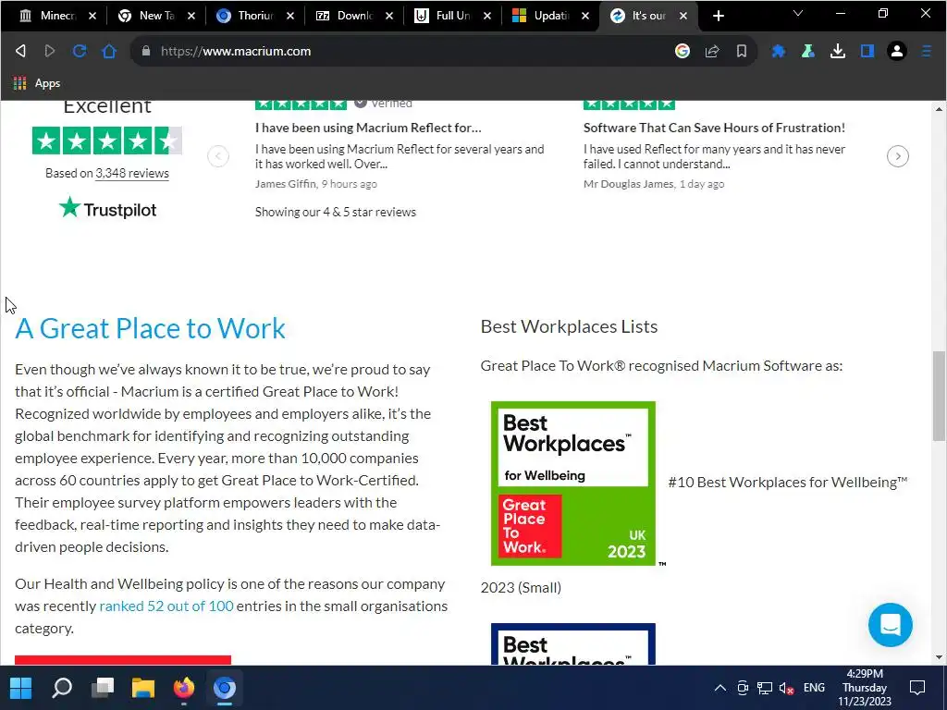Go forward with the browser forward arrow
Image resolution: width=947 pixels, height=710 pixels.
click(x=50, y=52)
